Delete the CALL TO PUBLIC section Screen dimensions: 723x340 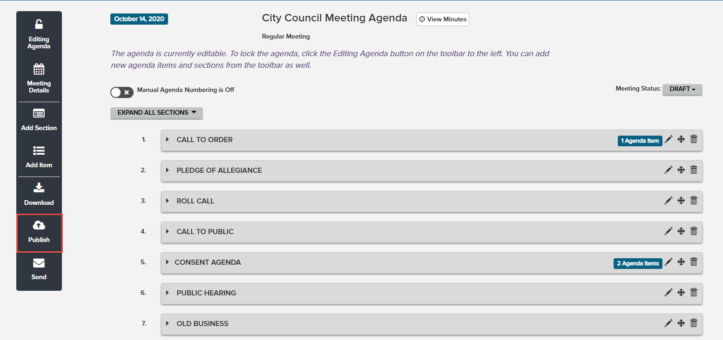click(694, 231)
